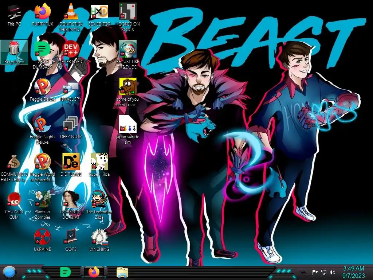Open the red fuzzy Chuzzle shortcut
This screenshot has height=280, width=373.
click(14, 205)
